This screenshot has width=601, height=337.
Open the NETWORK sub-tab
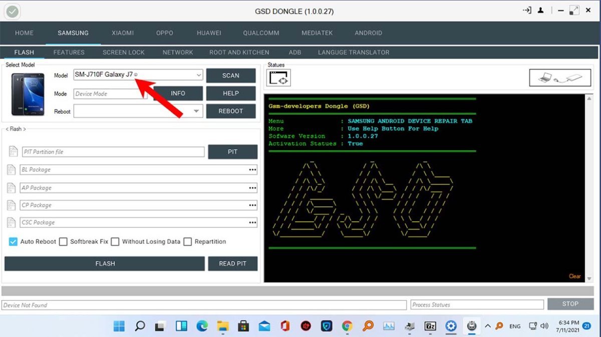[x=178, y=52]
